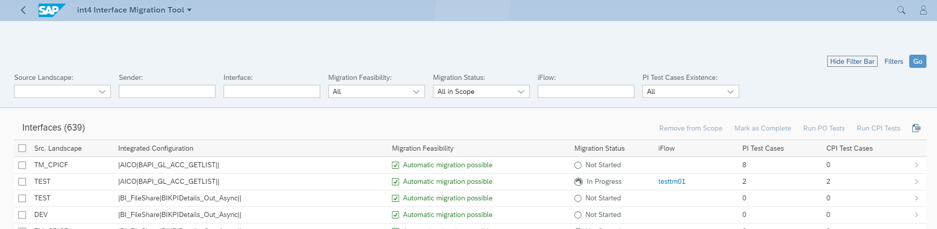Focus the Interface filter input field
The height and width of the screenshot is (229, 937).
tap(271, 91)
